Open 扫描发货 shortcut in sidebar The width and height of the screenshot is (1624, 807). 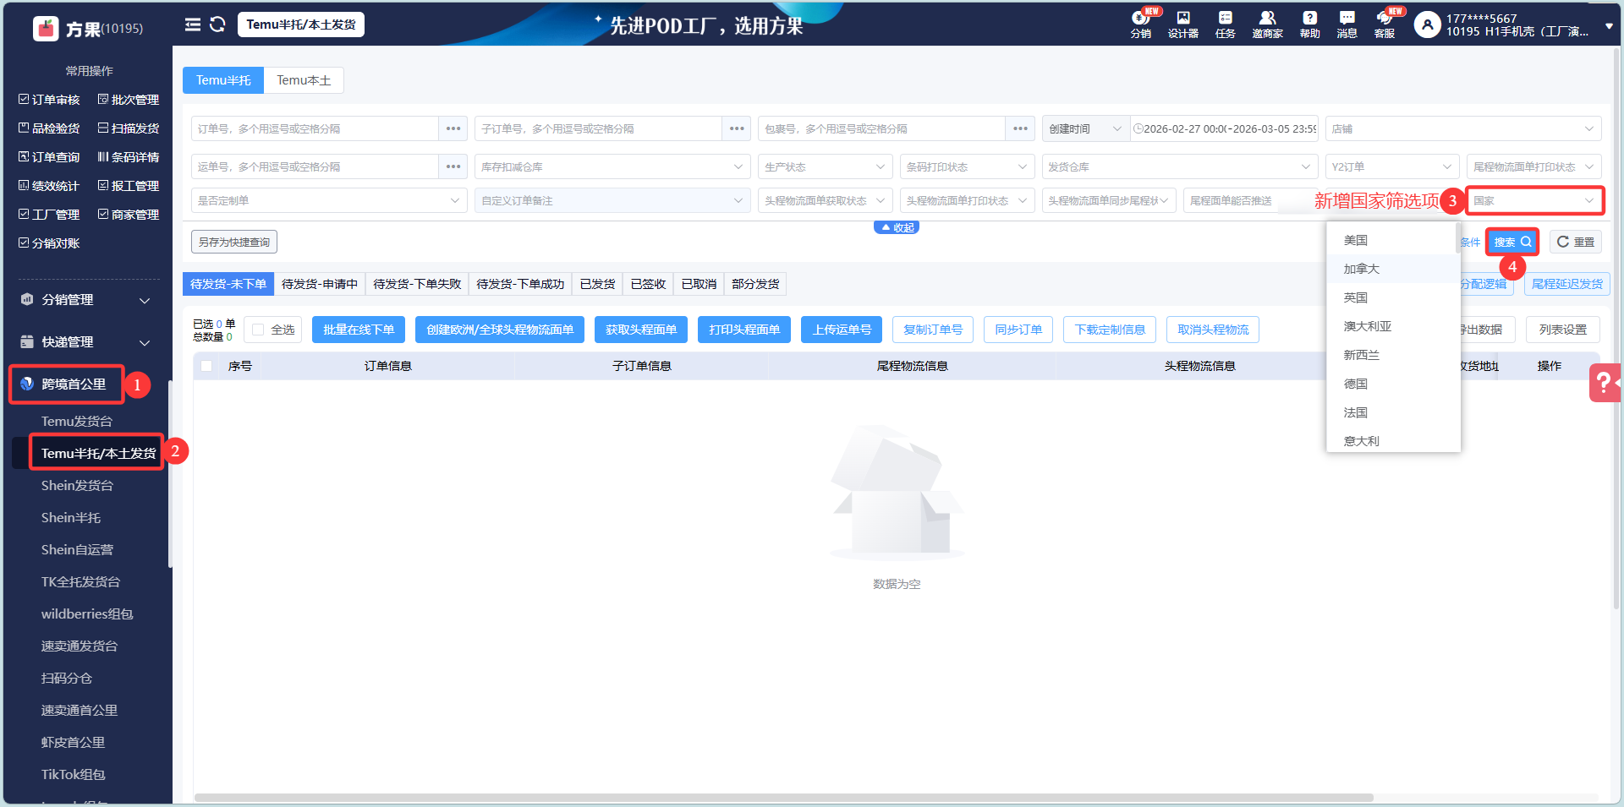(x=129, y=128)
